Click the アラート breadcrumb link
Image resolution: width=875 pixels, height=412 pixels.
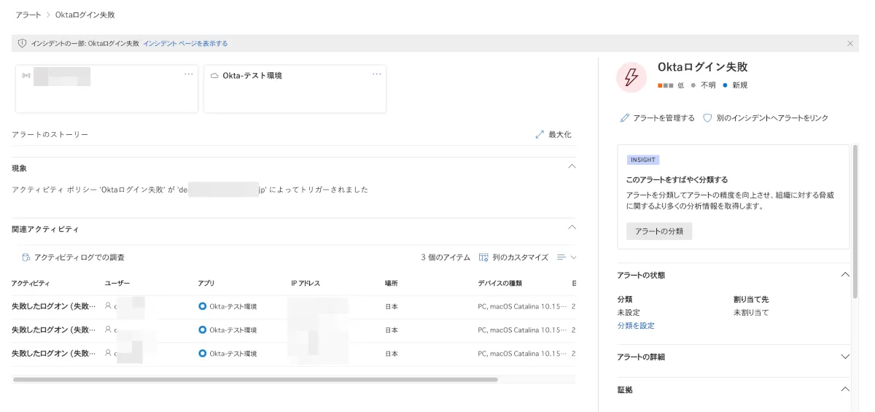pyautogui.click(x=28, y=15)
